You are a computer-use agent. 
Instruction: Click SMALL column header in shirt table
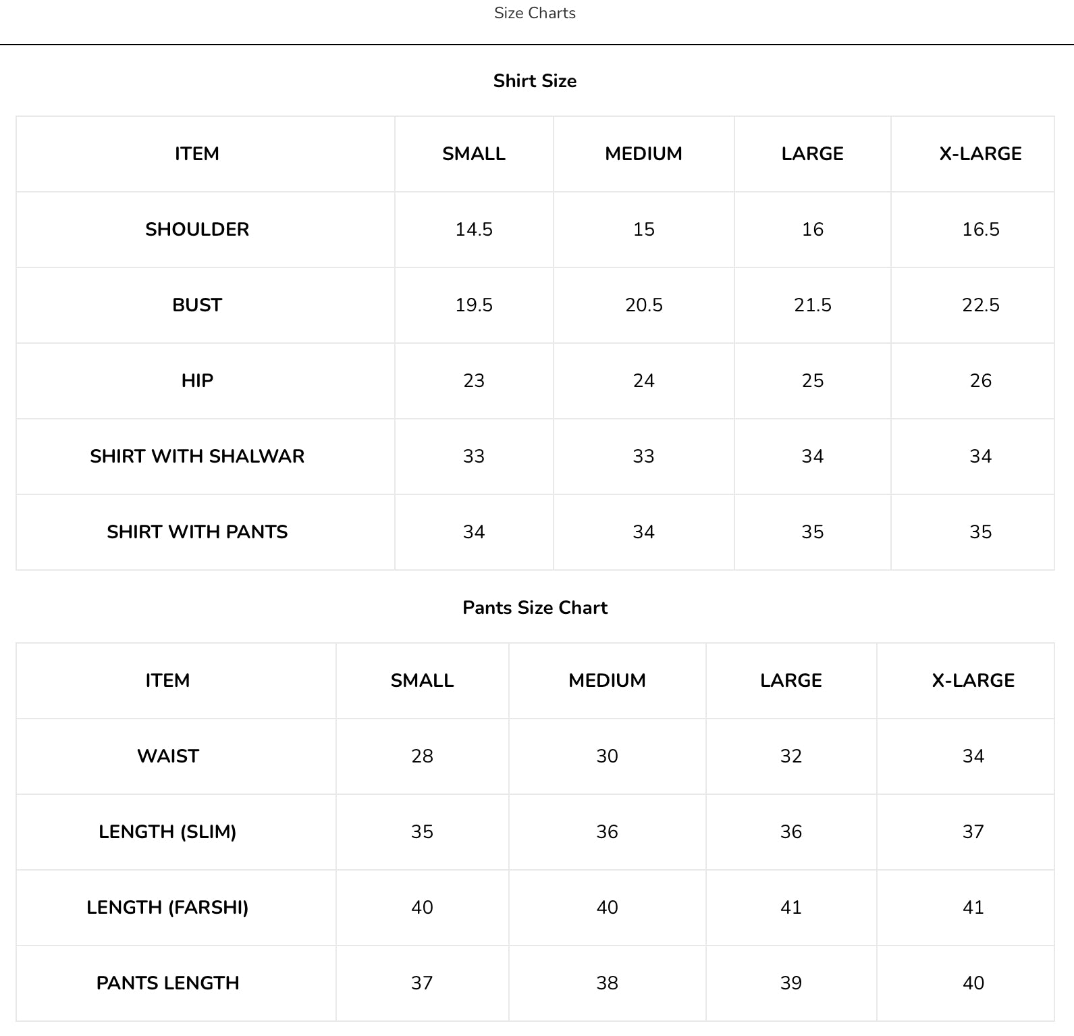point(474,154)
